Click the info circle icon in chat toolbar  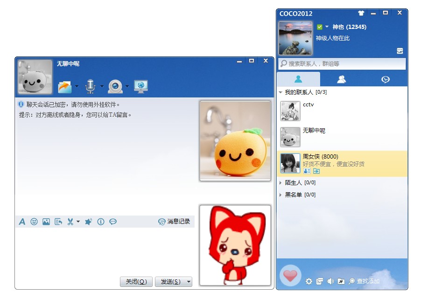[101, 222]
